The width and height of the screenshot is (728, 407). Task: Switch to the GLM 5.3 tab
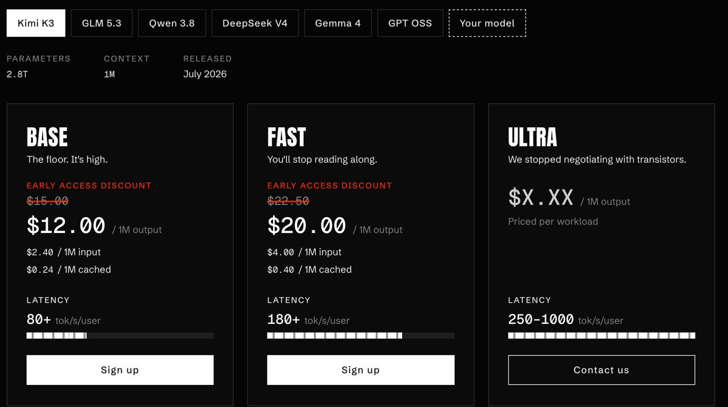(x=102, y=23)
